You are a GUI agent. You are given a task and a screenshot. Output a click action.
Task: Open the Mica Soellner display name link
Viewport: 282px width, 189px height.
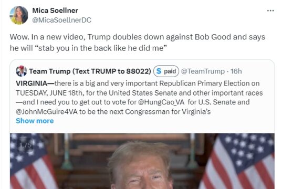55,10
